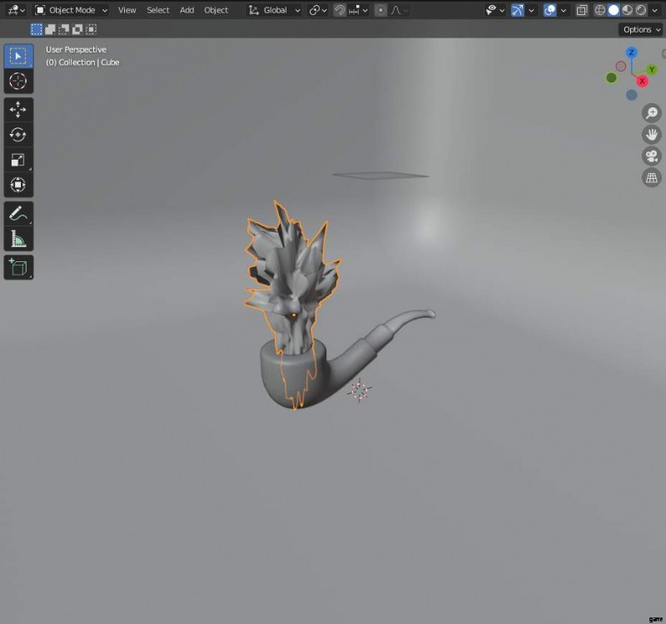Switch to rendered viewport shading

coord(641,10)
